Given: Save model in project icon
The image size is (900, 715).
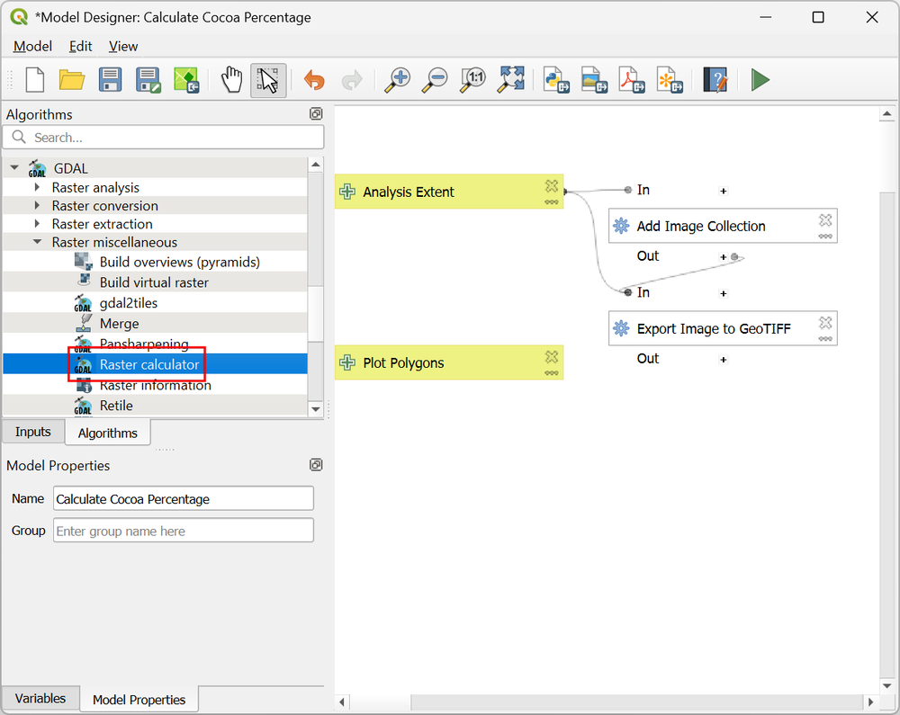Looking at the screenshot, I should (186, 80).
